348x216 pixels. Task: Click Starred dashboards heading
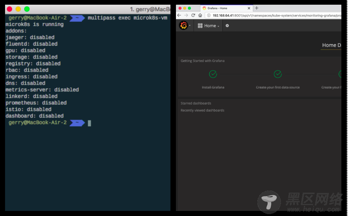(196, 104)
